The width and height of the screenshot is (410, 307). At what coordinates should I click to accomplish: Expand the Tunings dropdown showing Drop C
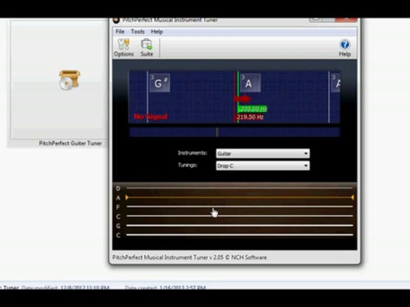(263, 166)
